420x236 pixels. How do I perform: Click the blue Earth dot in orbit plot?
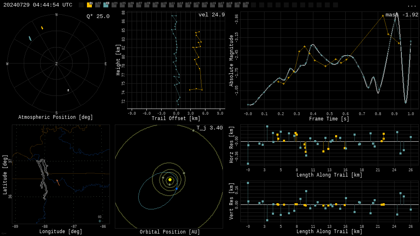coord(177,188)
